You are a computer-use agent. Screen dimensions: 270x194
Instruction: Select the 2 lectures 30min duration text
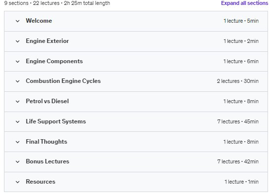coord(237,81)
